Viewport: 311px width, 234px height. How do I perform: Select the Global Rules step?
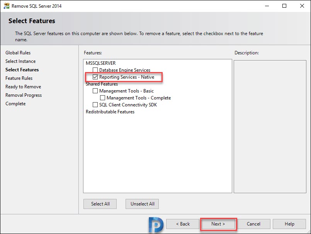point(18,53)
